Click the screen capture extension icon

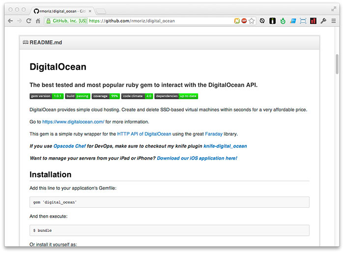303,21
